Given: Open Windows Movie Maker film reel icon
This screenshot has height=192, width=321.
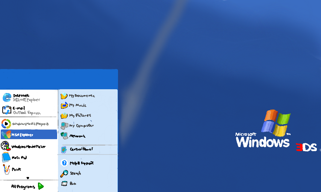Looking at the screenshot, I should tap(6, 146).
